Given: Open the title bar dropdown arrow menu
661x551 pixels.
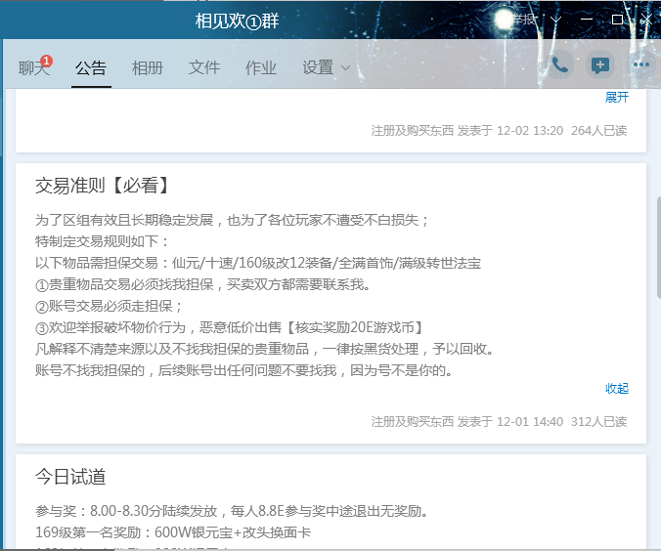Looking at the screenshot, I should pyautogui.click(x=556, y=20).
